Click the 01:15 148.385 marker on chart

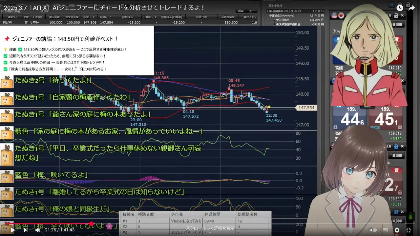coord(161,76)
